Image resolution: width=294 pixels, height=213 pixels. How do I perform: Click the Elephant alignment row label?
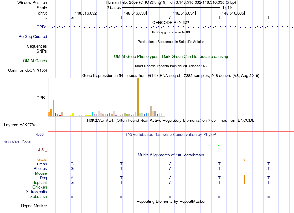pyautogui.click(x=39, y=182)
